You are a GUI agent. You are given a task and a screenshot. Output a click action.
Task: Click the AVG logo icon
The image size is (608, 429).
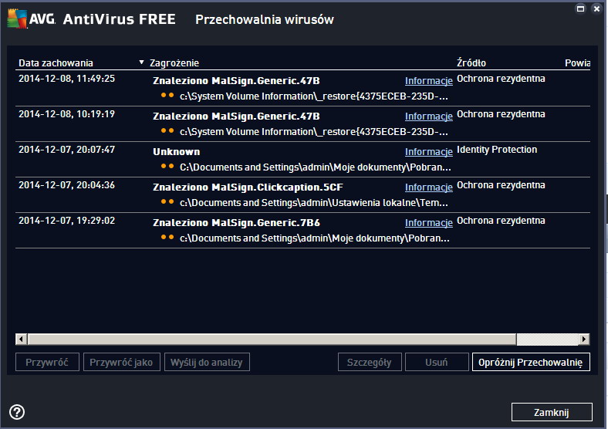[18, 19]
